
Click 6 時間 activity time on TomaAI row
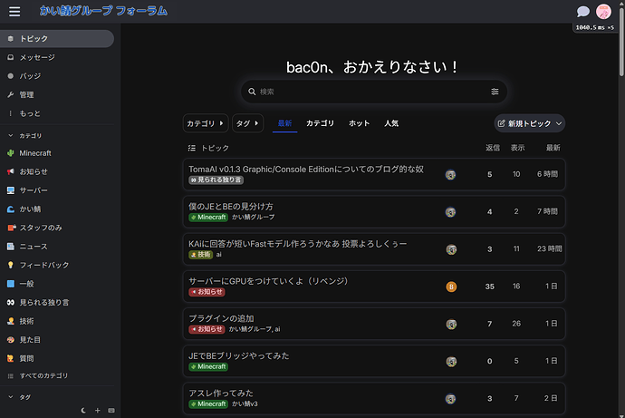[547, 174]
